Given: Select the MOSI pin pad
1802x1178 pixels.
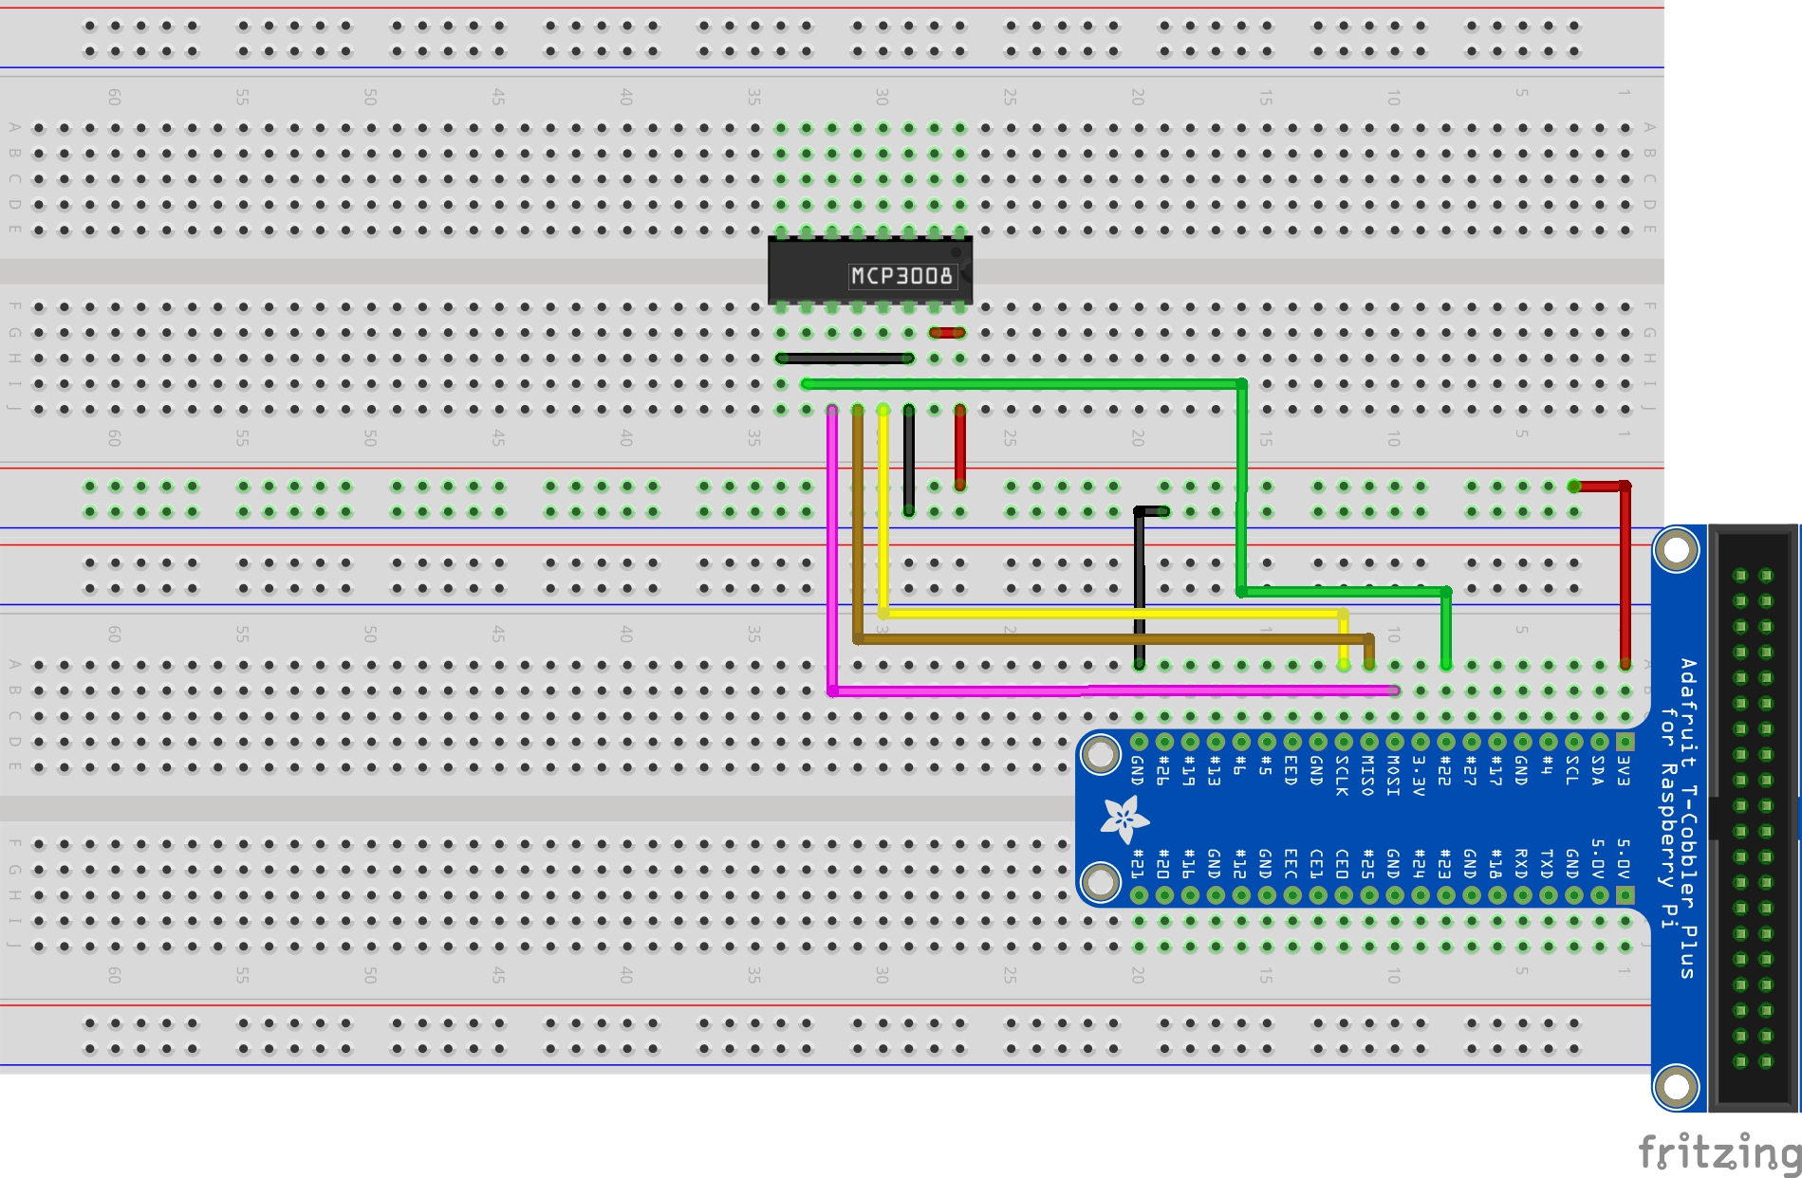Looking at the screenshot, I should (x=1395, y=742).
